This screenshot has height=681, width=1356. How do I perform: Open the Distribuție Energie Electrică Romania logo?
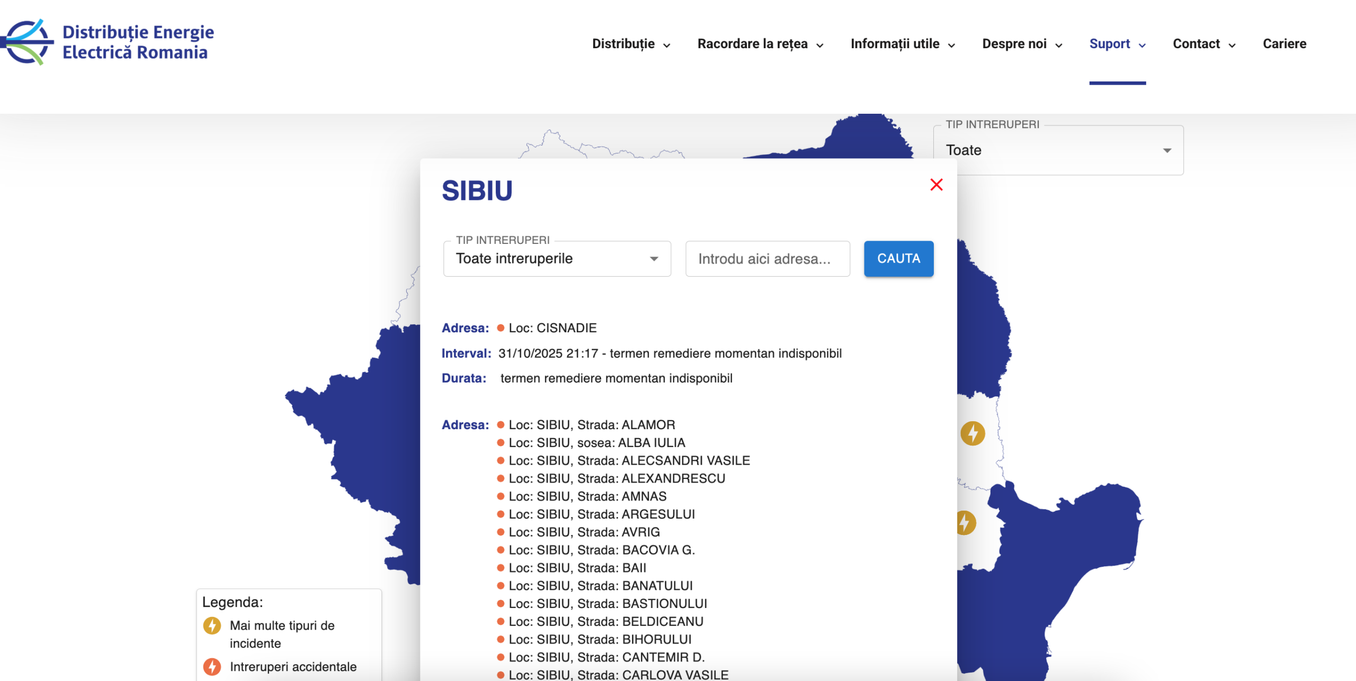tap(108, 42)
